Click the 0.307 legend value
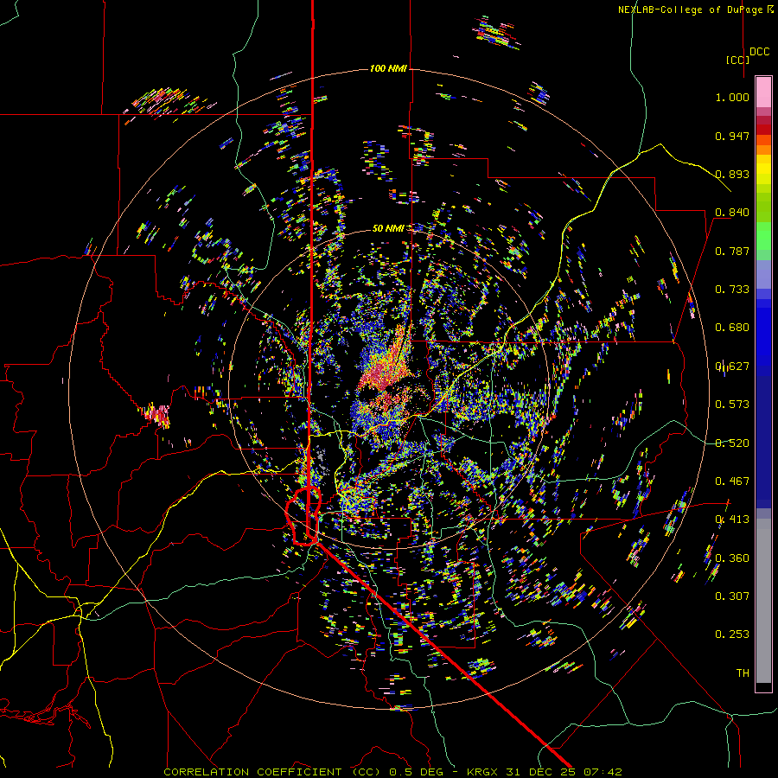Screen dimensions: 778x778 click(732, 596)
